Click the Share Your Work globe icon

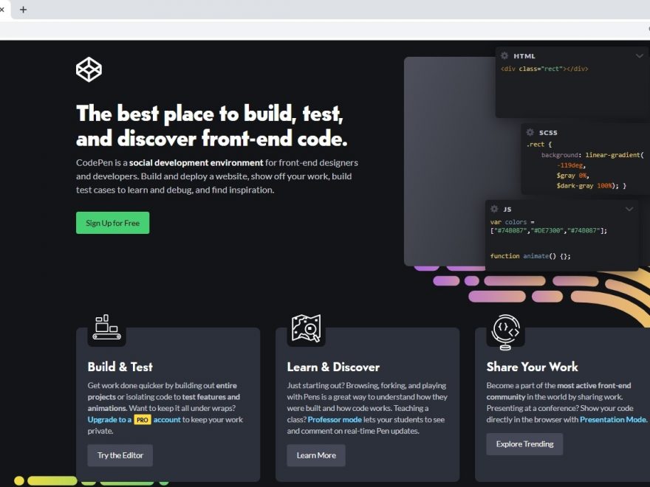coord(506,329)
